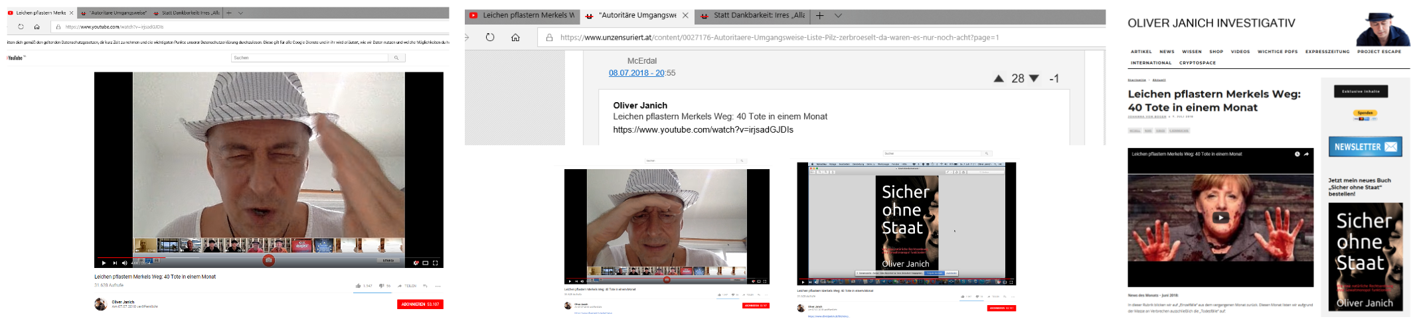The width and height of the screenshot is (1411, 329).
Task: Click the Suchen search field on YouTube
Action: (309, 58)
